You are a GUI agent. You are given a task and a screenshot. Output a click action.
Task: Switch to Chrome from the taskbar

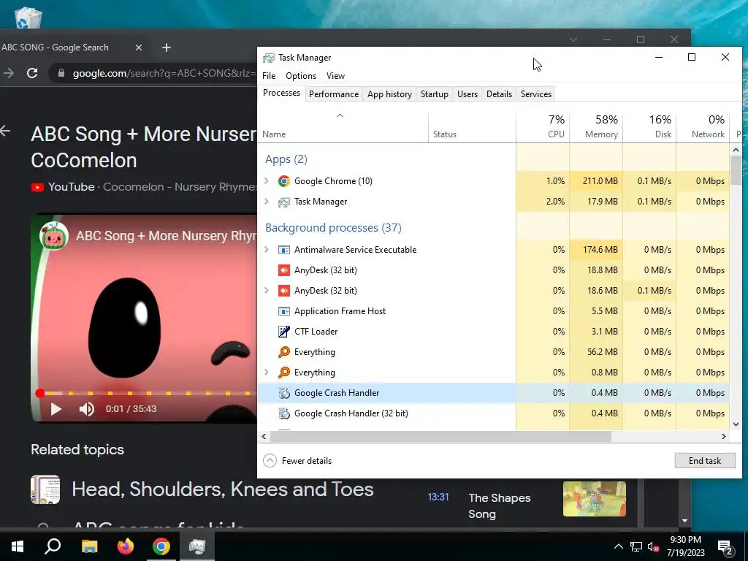pos(161,546)
